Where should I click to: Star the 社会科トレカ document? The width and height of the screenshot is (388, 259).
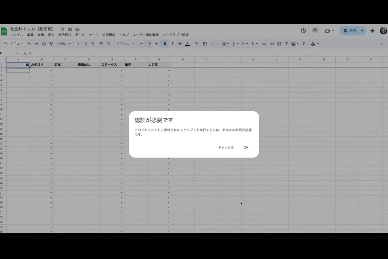pyautogui.click(x=62, y=29)
